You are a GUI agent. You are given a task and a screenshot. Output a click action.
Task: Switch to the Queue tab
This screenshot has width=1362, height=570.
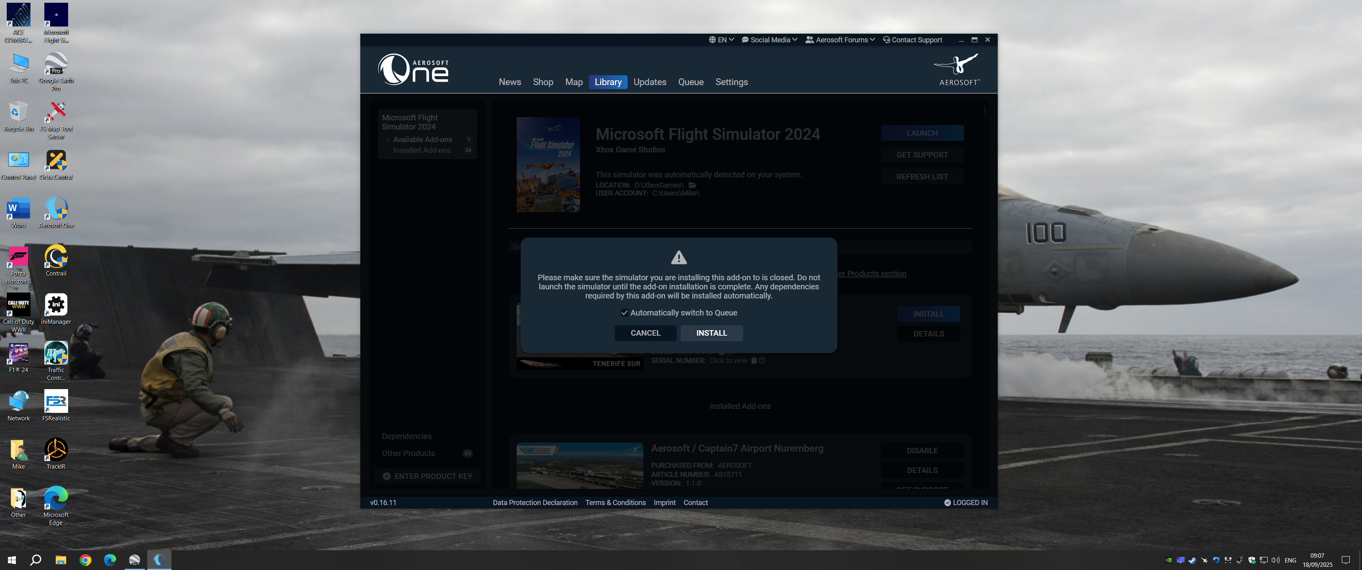point(691,82)
